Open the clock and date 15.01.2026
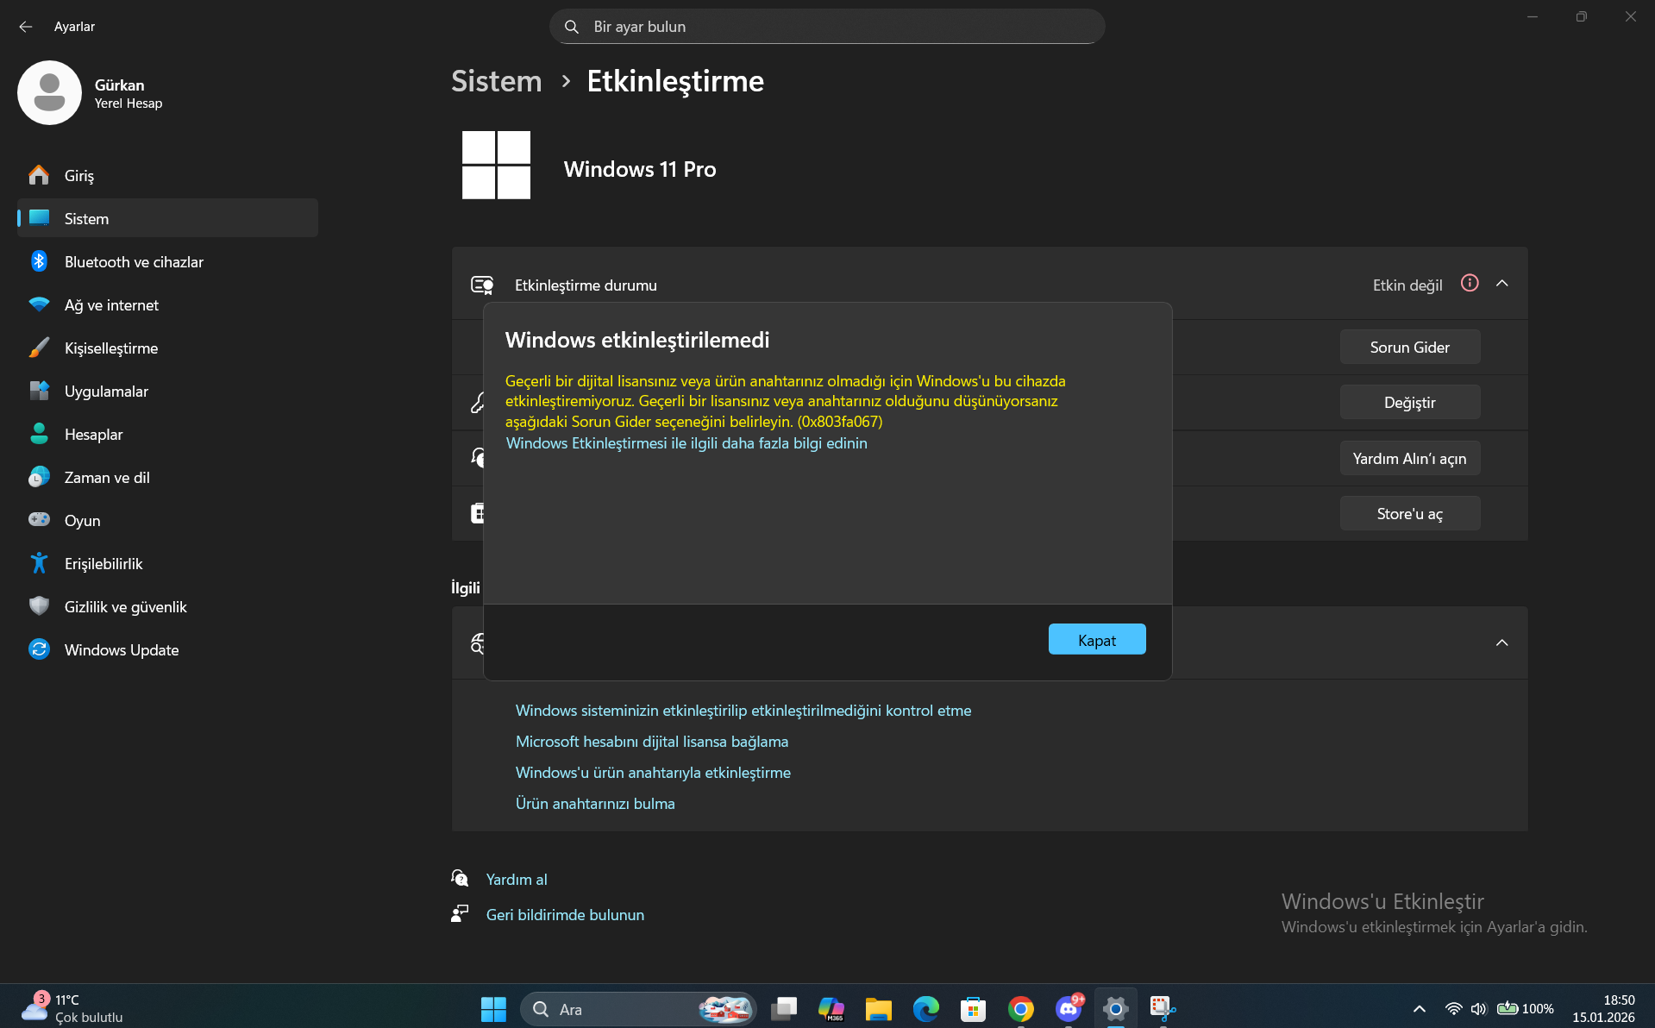1655x1028 pixels. tap(1603, 1008)
